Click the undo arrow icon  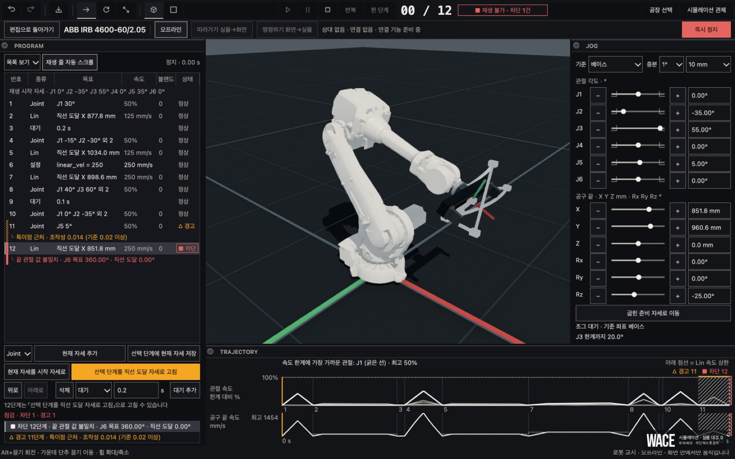12,10
